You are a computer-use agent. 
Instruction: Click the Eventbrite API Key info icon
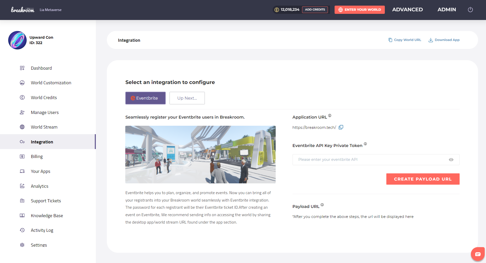pyautogui.click(x=365, y=144)
